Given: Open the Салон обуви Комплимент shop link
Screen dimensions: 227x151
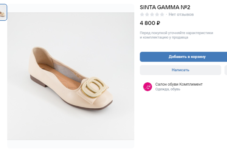Looking at the screenshot, I should (179, 84).
